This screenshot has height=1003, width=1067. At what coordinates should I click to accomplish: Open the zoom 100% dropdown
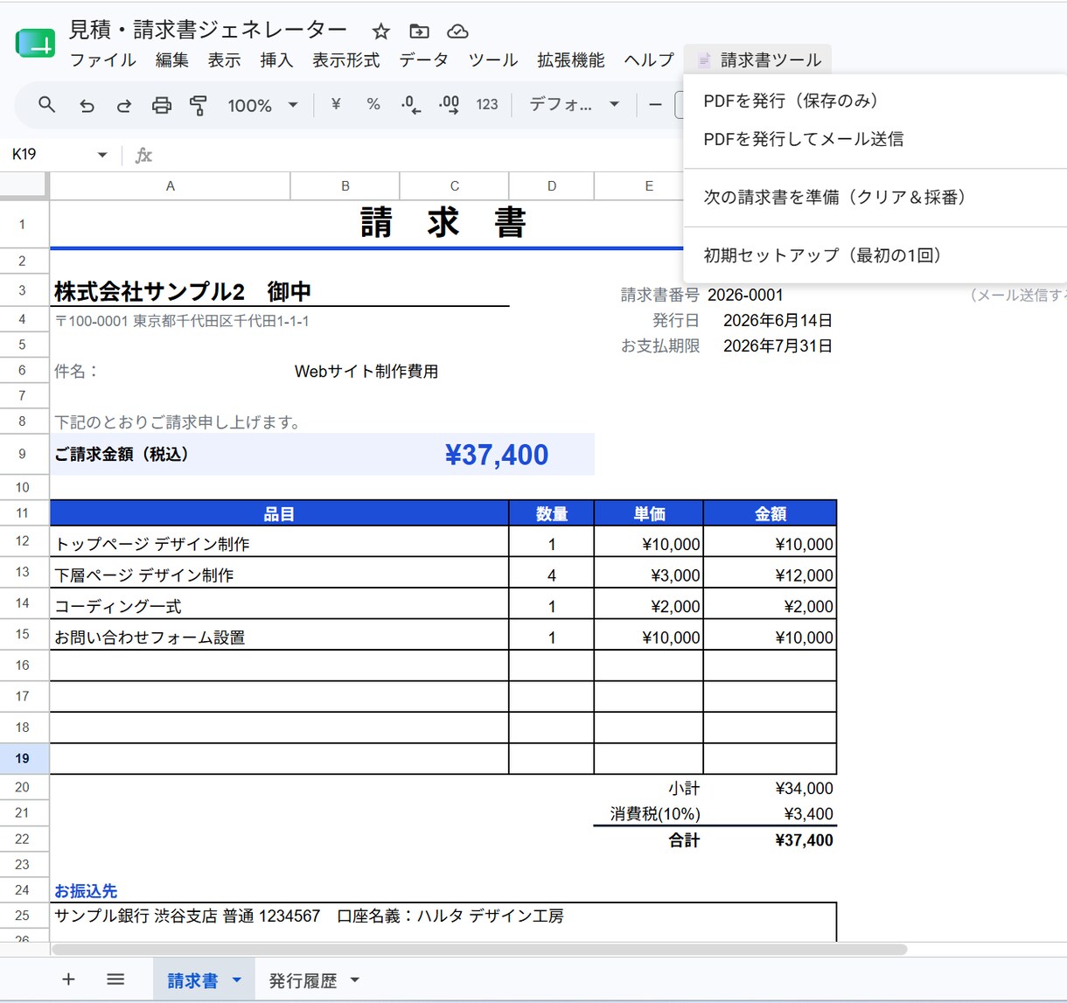[x=262, y=106]
